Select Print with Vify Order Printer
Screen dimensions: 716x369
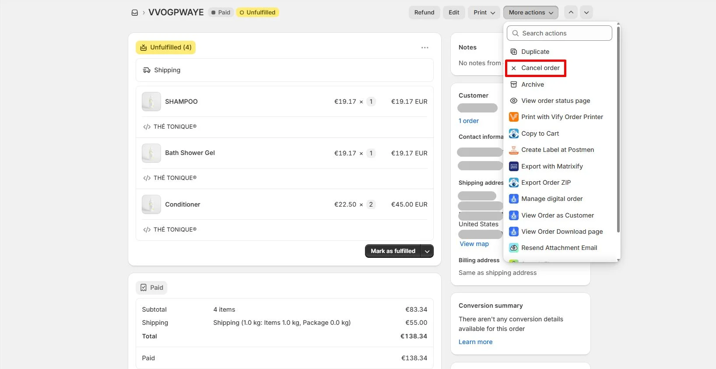[559, 117]
